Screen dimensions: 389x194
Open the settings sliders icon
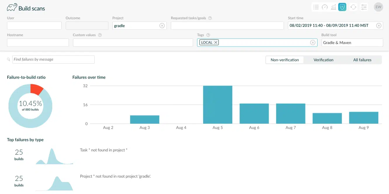[364, 7]
